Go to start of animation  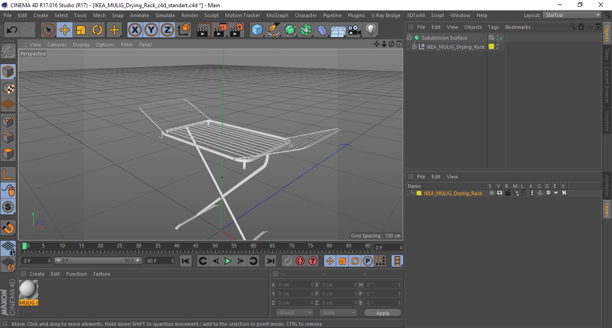coord(185,261)
